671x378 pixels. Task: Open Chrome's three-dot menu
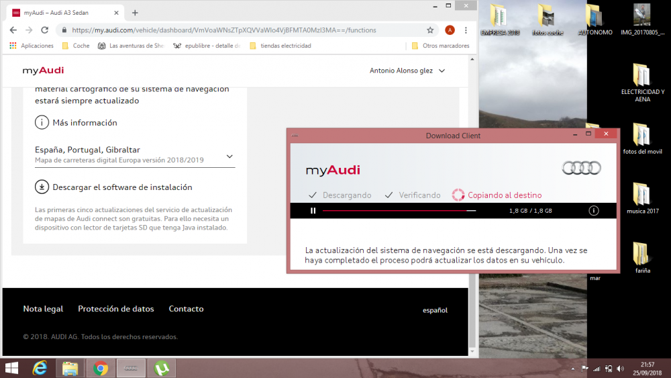pyautogui.click(x=466, y=30)
